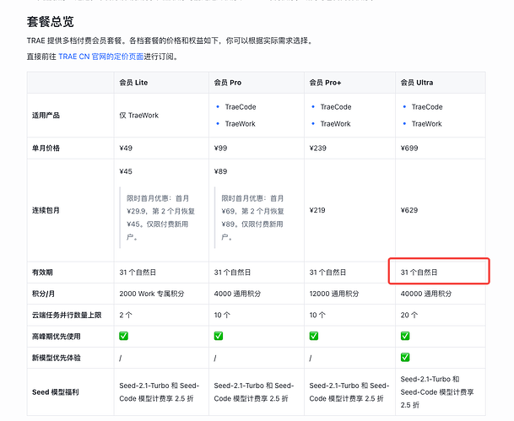
Task: Click the 套餐总览 heading
Action: [51, 22]
